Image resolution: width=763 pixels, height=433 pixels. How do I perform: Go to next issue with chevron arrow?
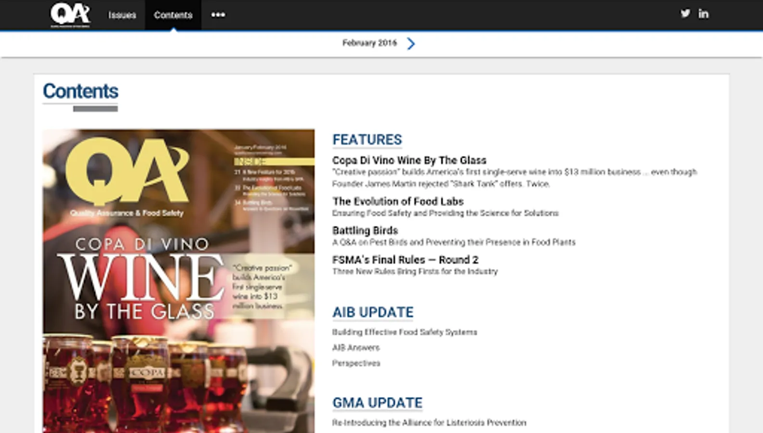coord(410,43)
